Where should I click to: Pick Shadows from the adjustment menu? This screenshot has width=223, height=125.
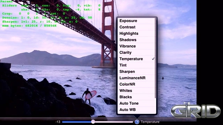136,40
